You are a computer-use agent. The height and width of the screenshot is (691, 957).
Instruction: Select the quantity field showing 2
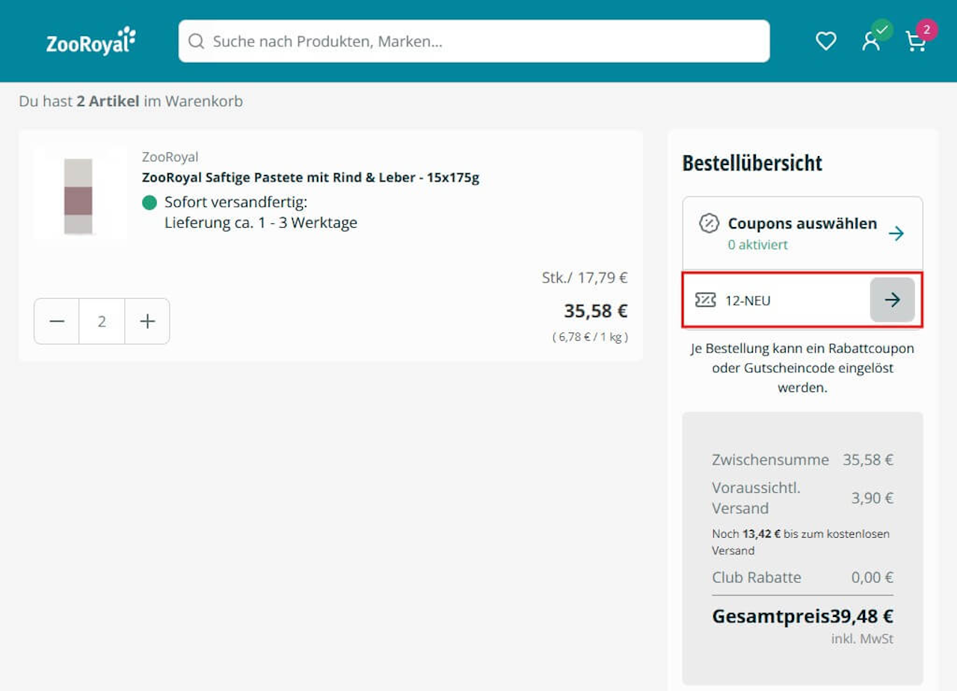[x=102, y=321]
